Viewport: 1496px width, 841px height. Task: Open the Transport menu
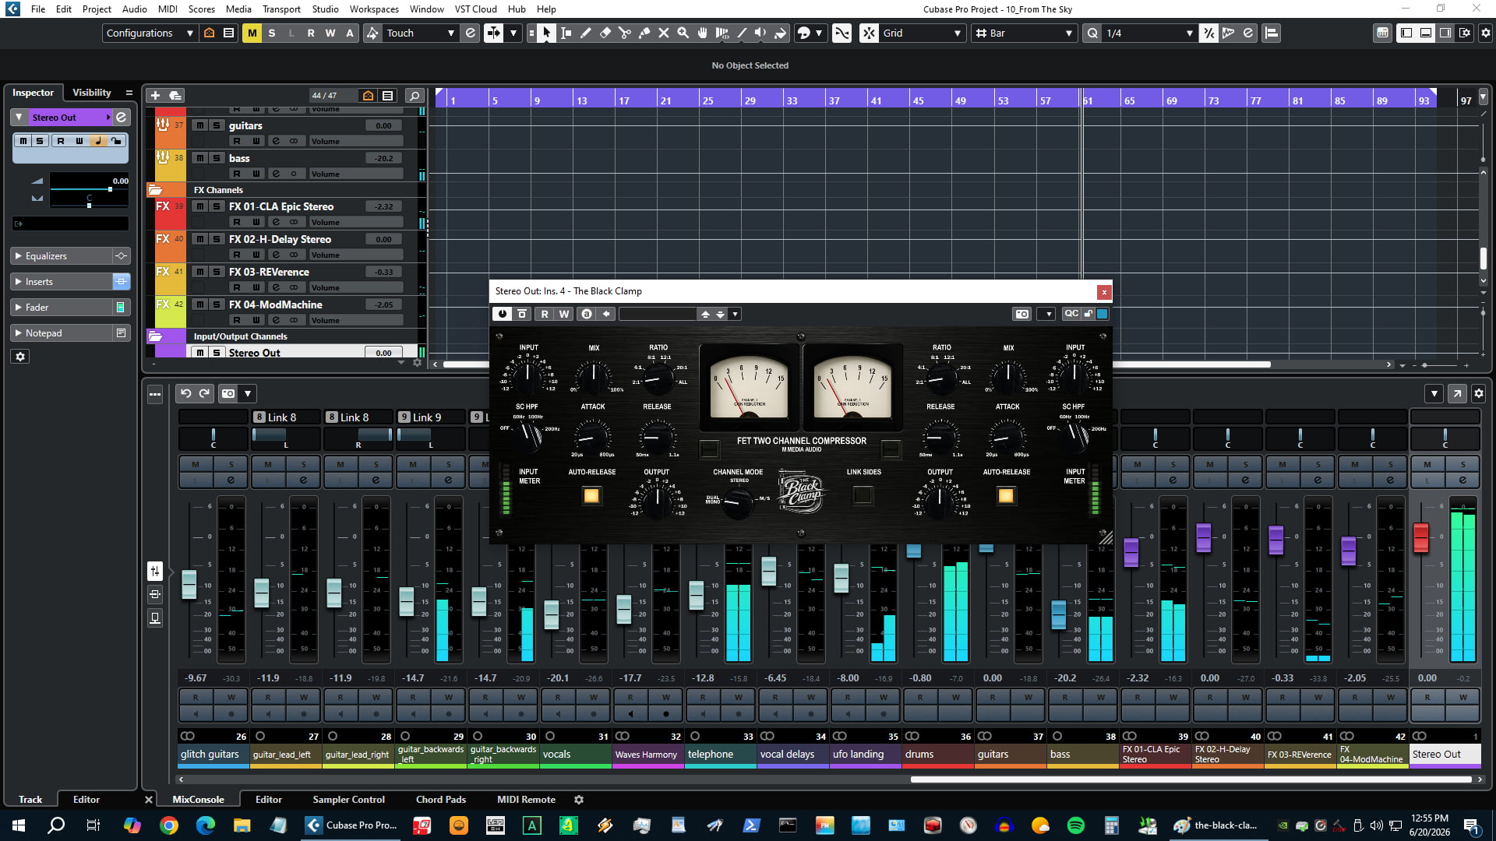coord(281,9)
